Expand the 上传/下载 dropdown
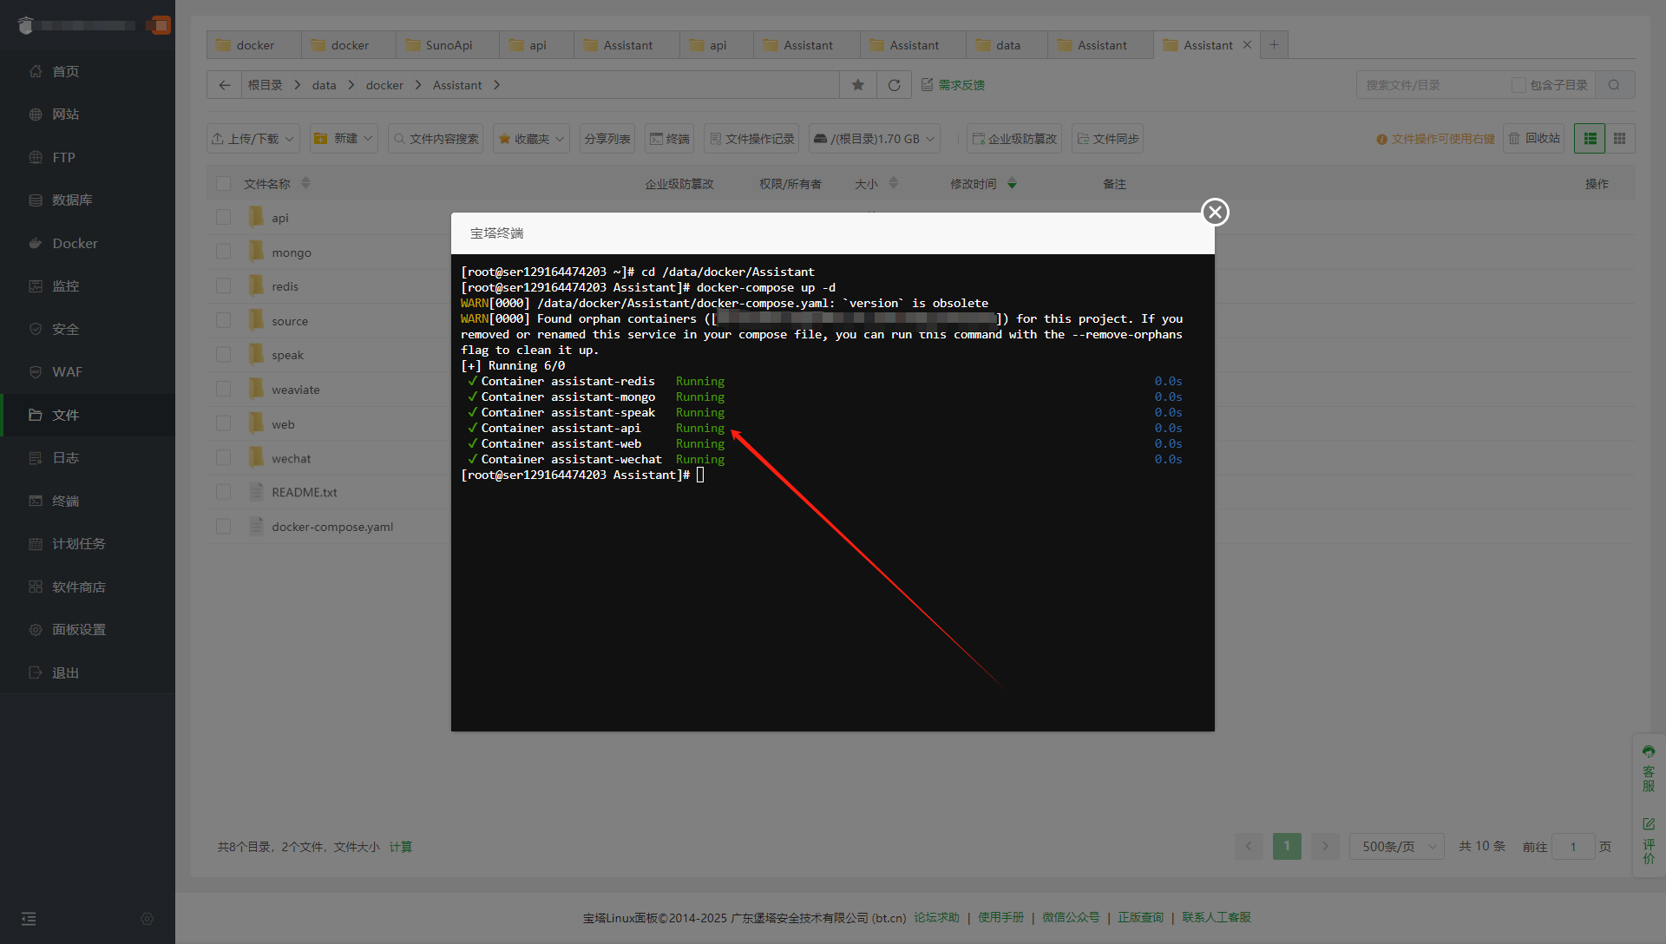Image resolution: width=1666 pixels, height=944 pixels. (x=253, y=139)
